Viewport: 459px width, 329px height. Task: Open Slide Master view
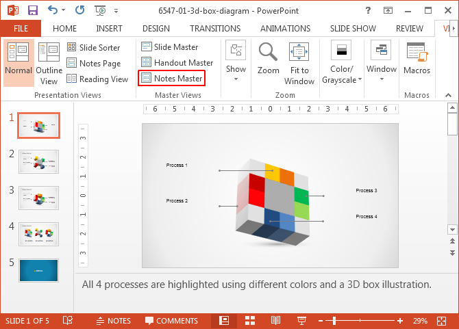click(169, 47)
